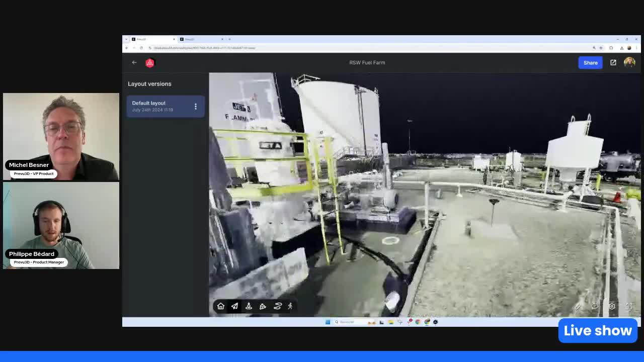Open the orbit view mode
This screenshot has width=644, height=362.
click(x=263, y=306)
